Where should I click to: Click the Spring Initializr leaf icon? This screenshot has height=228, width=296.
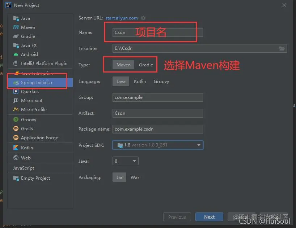(x=16, y=83)
